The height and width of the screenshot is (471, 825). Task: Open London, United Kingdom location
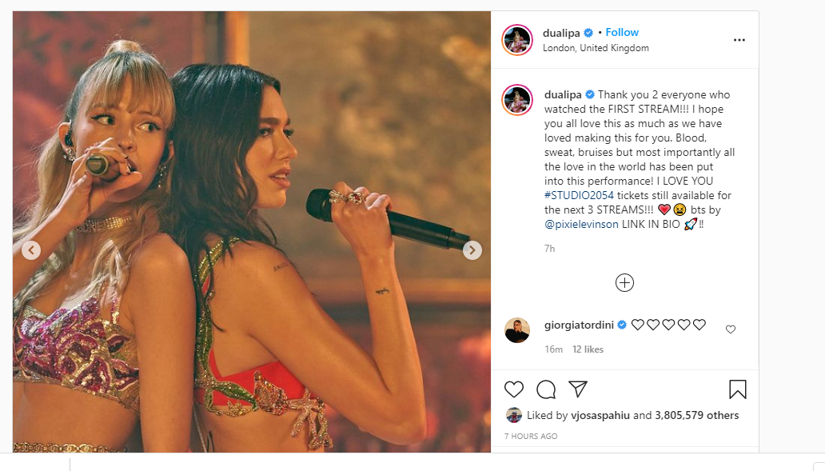point(596,48)
